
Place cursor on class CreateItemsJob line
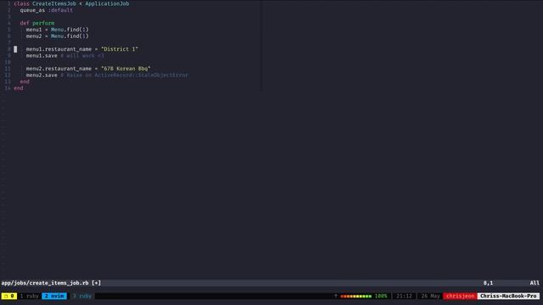click(71, 3)
